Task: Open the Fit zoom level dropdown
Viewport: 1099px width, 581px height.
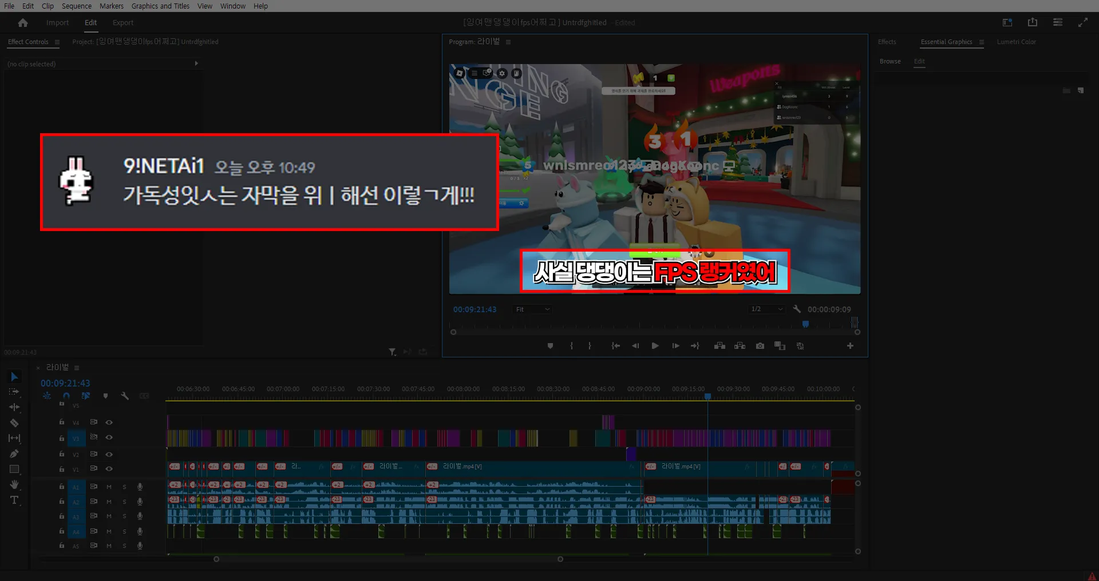Action: [x=532, y=309]
